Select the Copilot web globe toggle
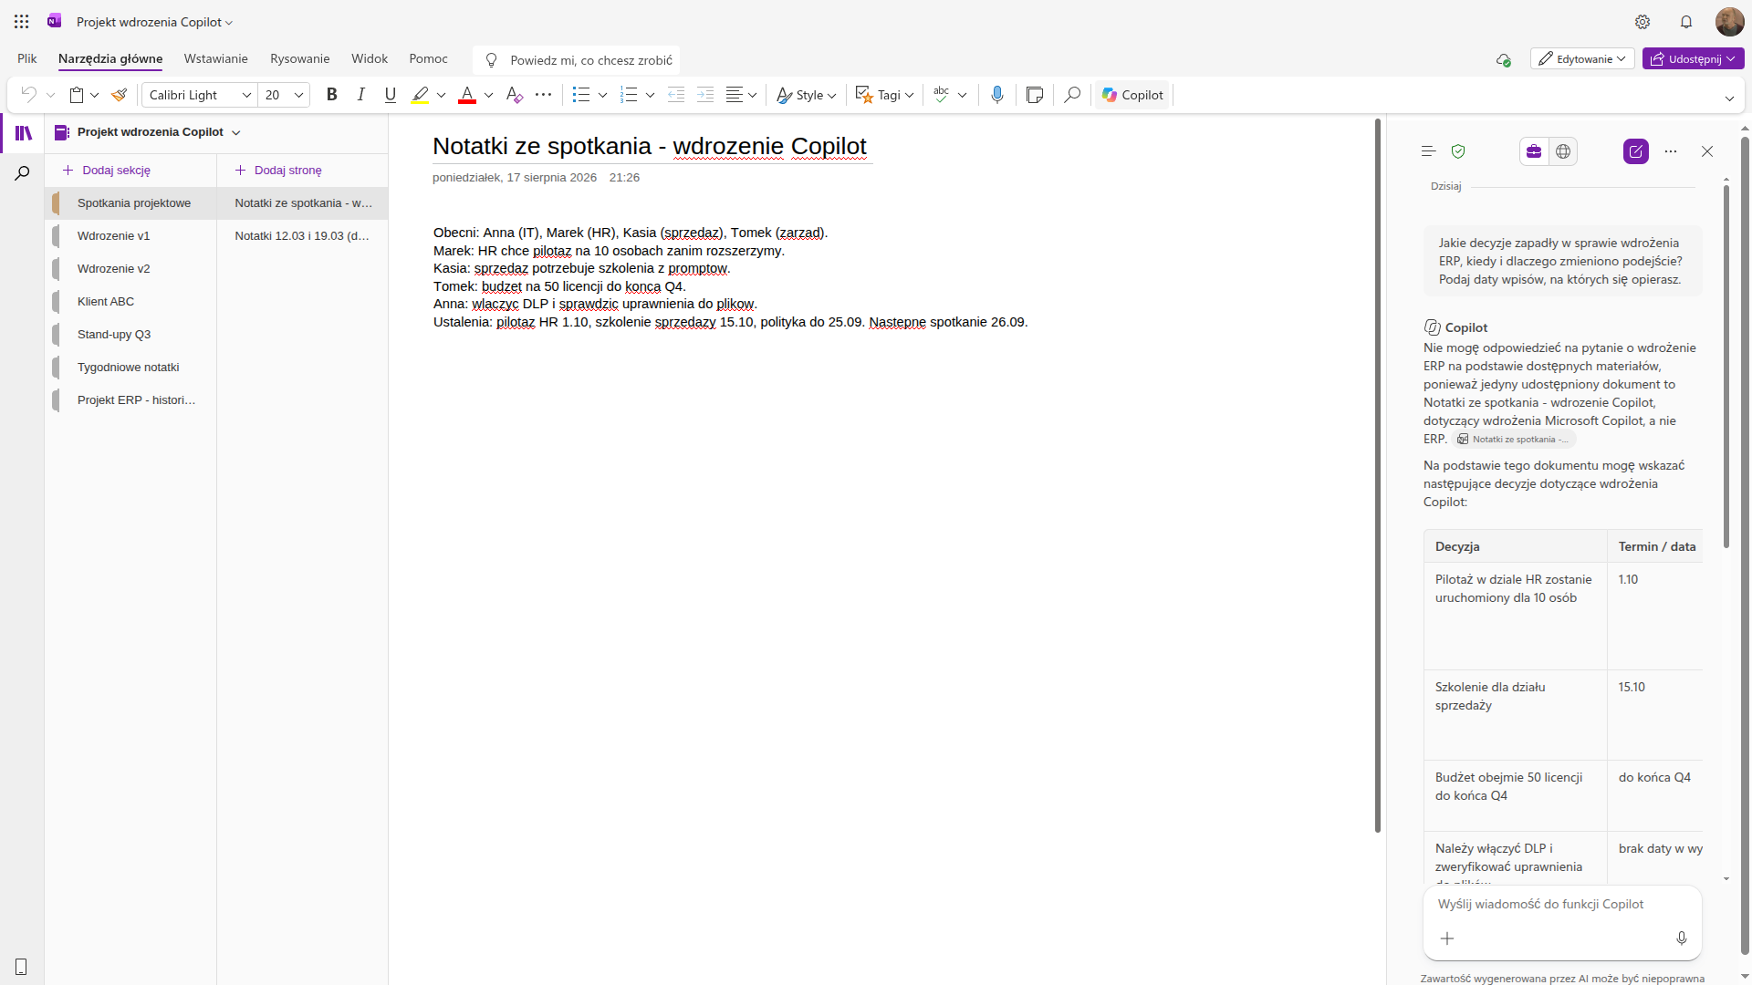Viewport: 1752px width, 985px height. click(x=1563, y=151)
